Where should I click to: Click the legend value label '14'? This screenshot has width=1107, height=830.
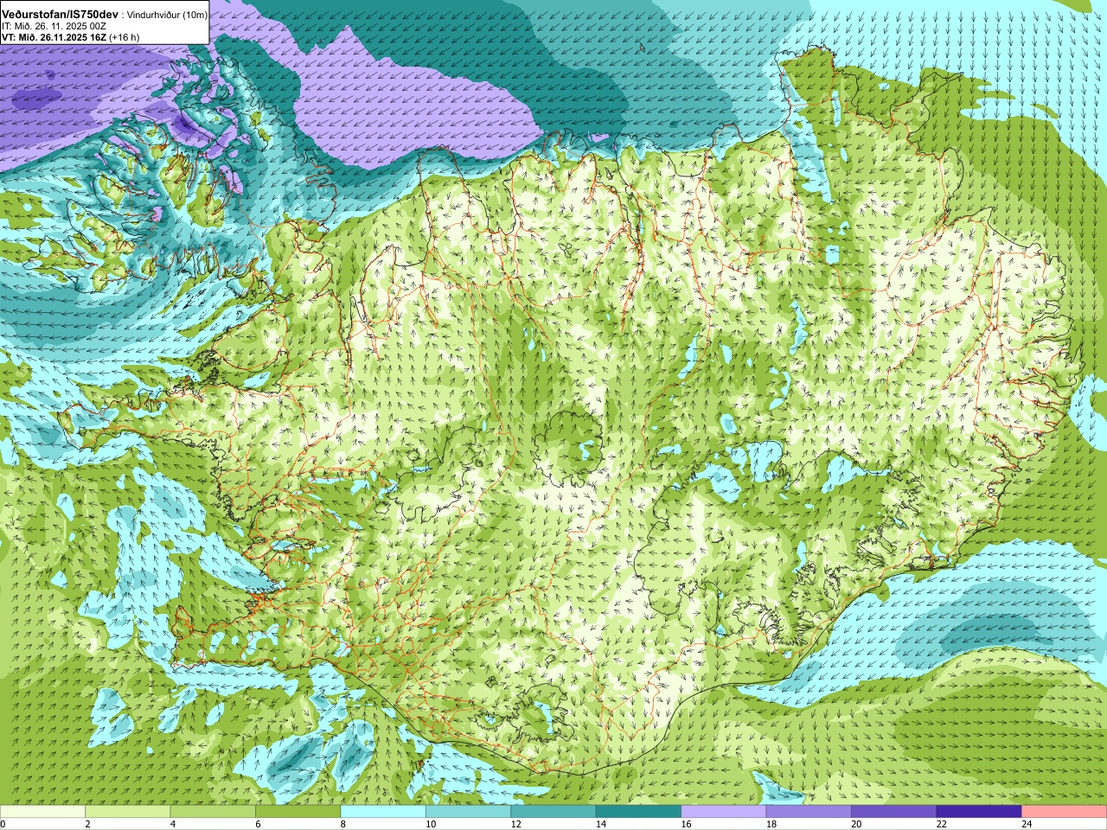tap(600, 825)
